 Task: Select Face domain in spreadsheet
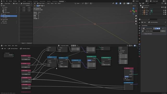tap(5, 11)
